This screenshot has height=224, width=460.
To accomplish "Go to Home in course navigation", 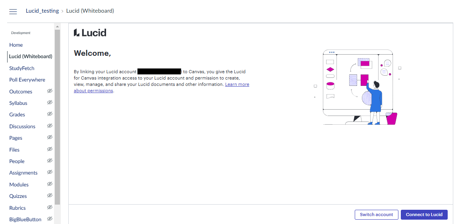I will [x=16, y=45].
